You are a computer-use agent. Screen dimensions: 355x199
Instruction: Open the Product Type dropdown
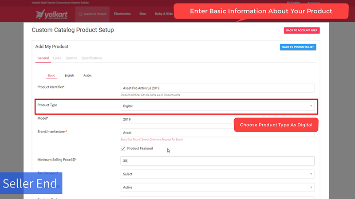[x=217, y=106]
